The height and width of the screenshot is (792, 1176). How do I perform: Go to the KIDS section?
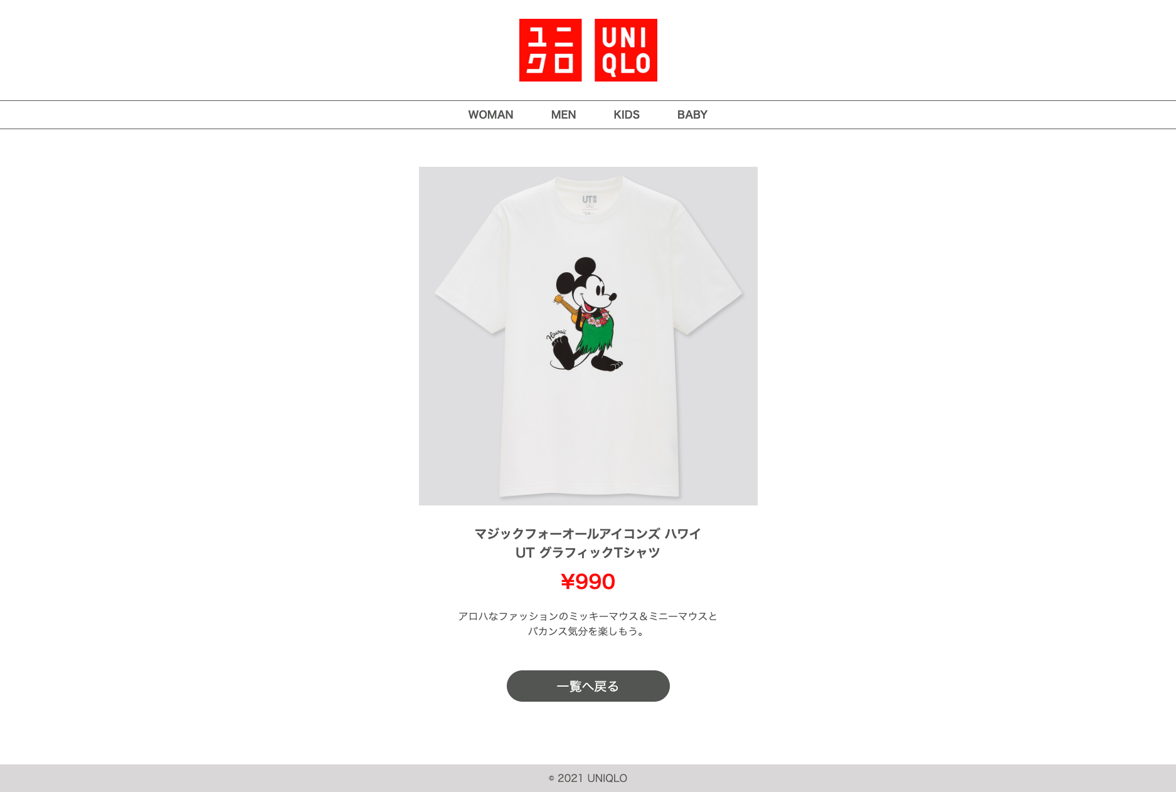[627, 115]
